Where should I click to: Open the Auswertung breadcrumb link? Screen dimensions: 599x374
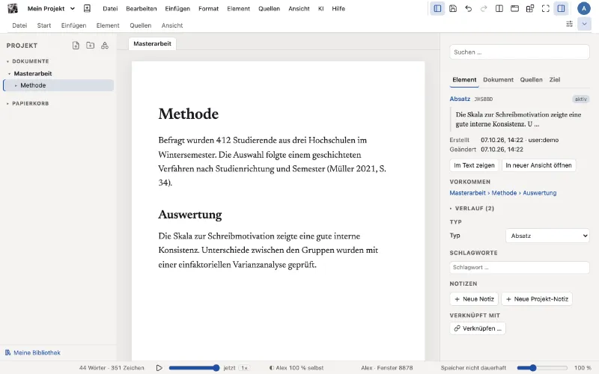[539, 193]
